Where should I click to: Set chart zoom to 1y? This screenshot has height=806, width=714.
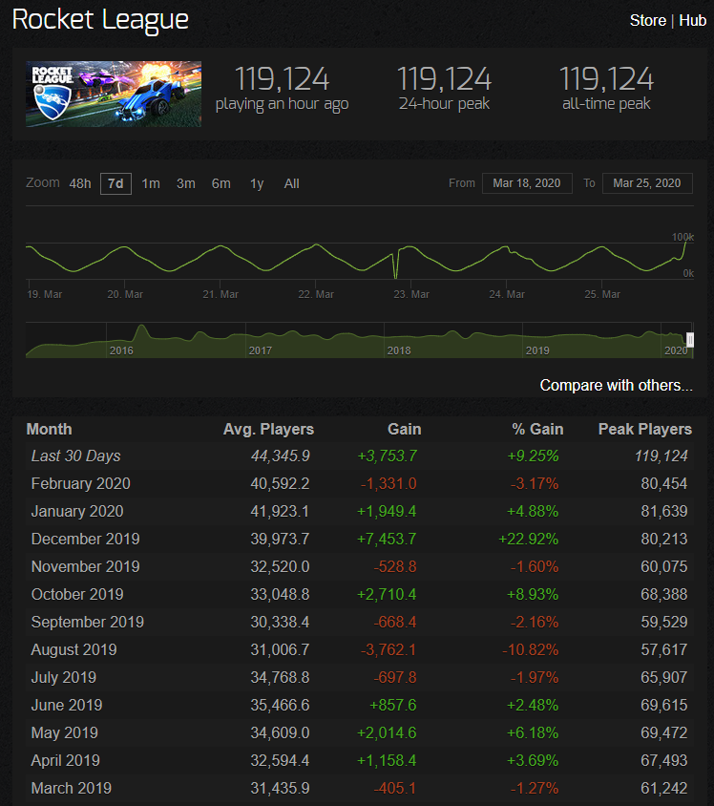pos(257,183)
